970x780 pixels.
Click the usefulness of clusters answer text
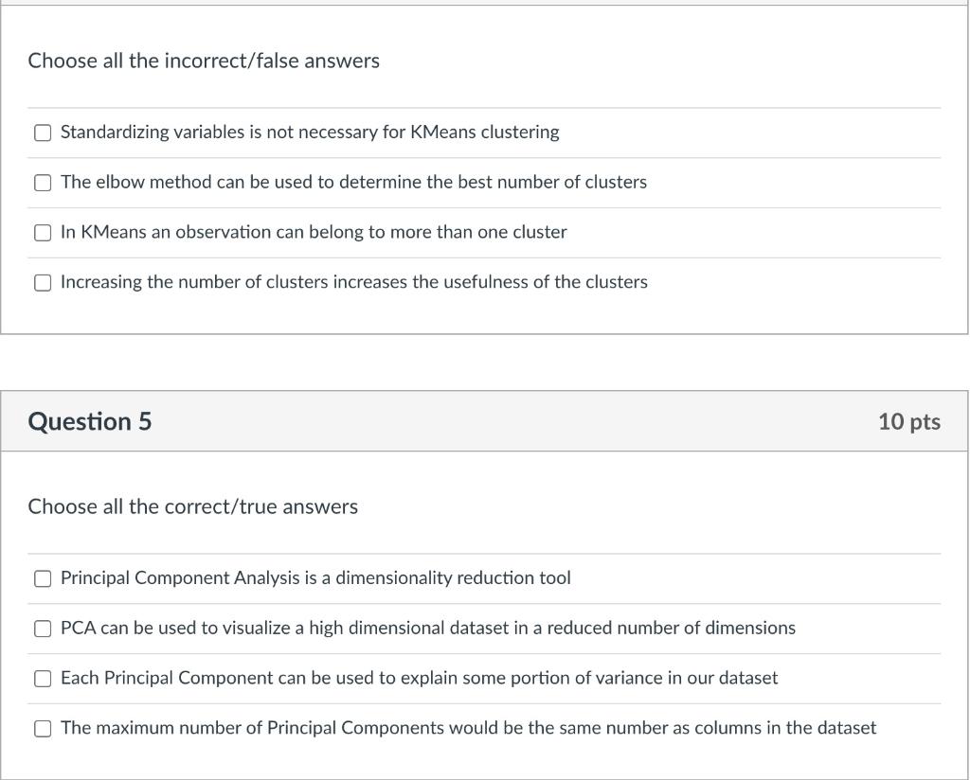353,281
